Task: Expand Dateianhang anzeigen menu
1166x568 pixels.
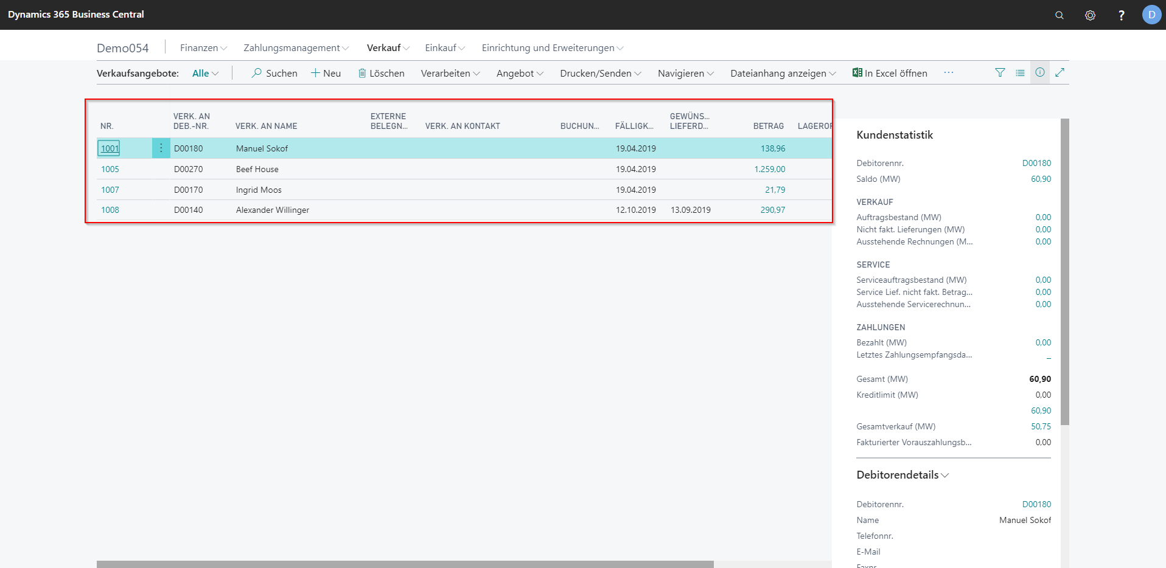Action: pyautogui.click(x=783, y=73)
